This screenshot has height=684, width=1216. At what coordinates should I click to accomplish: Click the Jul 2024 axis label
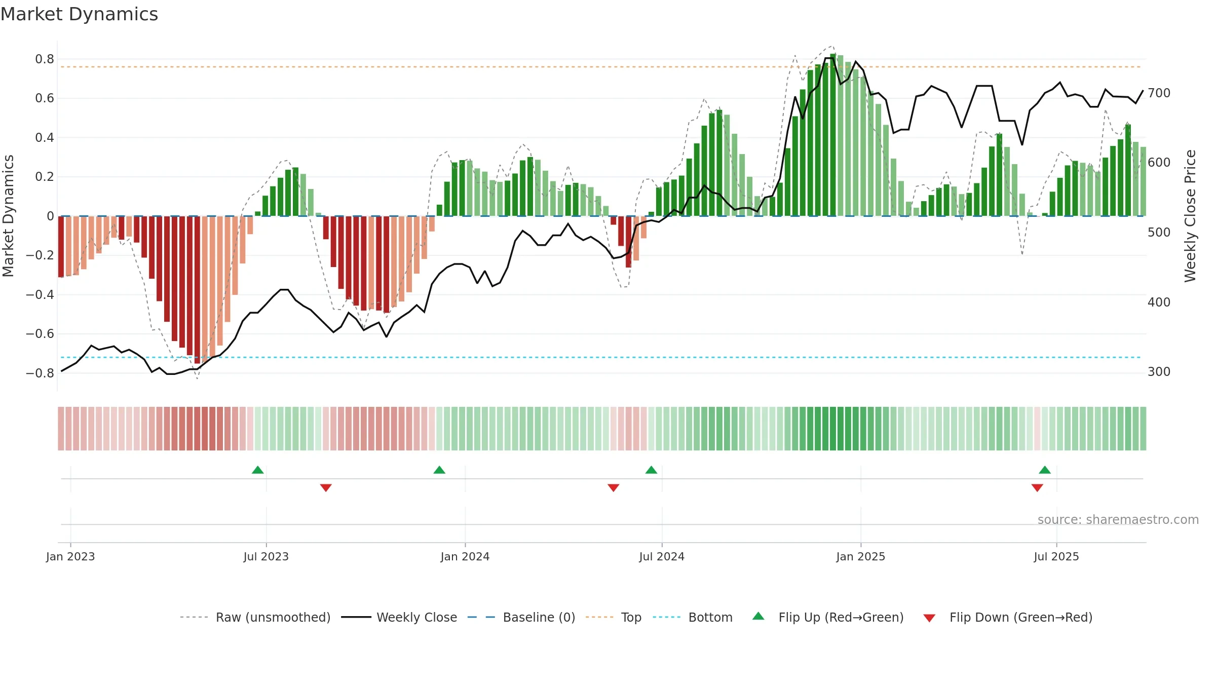coord(662,556)
